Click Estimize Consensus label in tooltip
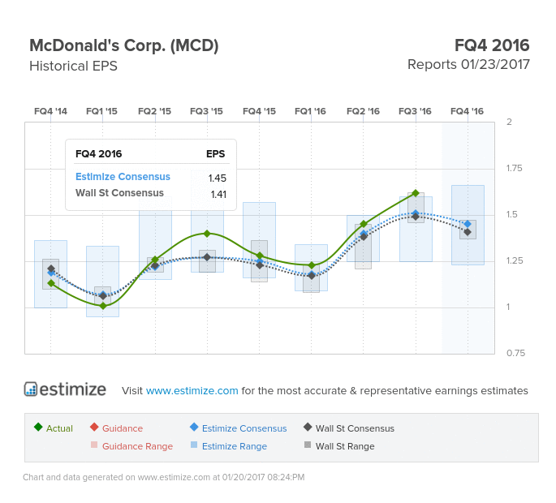The image size is (556, 503). [123, 177]
